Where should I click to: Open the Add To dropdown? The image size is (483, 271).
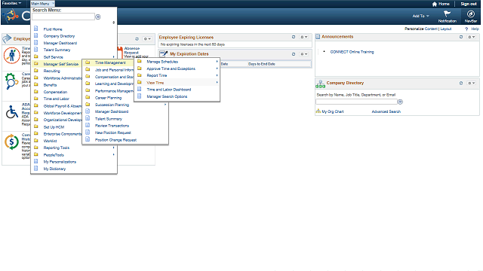tap(420, 16)
